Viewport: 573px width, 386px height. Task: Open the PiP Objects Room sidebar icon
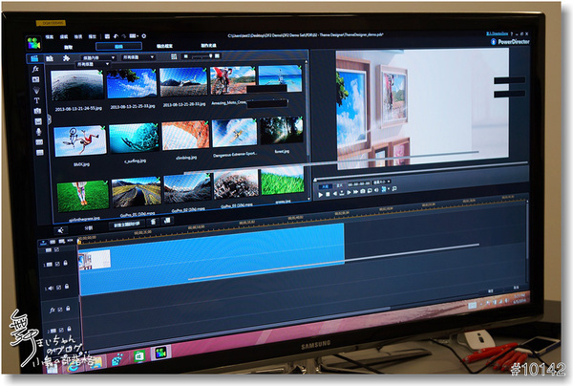point(36,79)
